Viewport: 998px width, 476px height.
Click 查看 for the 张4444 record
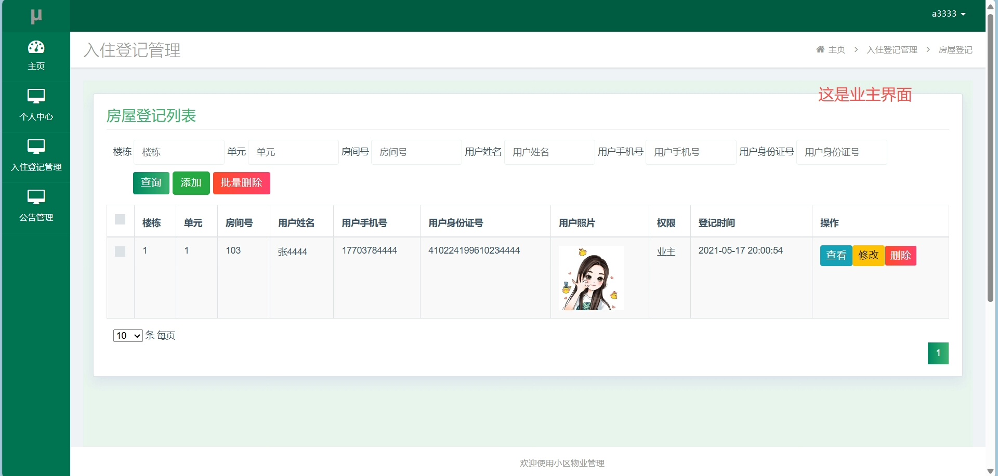pyautogui.click(x=836, y=256)
